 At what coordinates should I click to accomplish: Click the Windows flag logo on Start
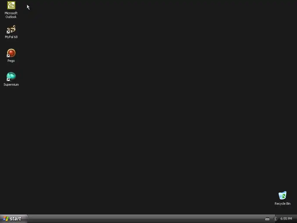(6, 219)
